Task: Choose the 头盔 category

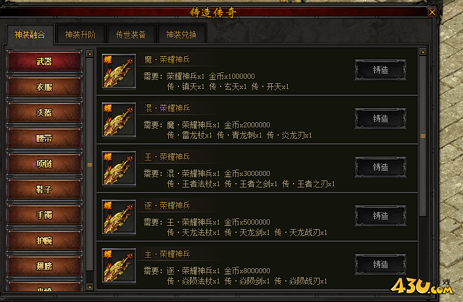Action: pyautogui.click(x=44, y=113)
